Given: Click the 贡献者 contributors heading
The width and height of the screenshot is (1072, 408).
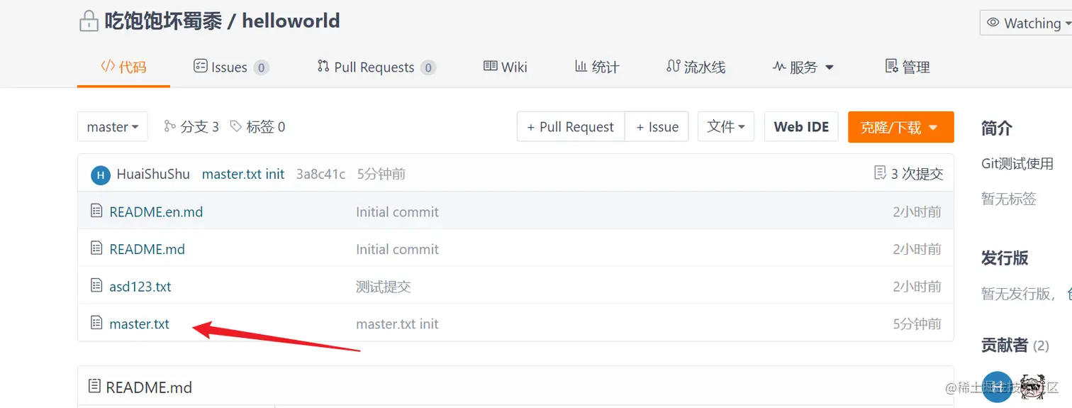Looking at the screenshot, I should (x=1004, y=346).
